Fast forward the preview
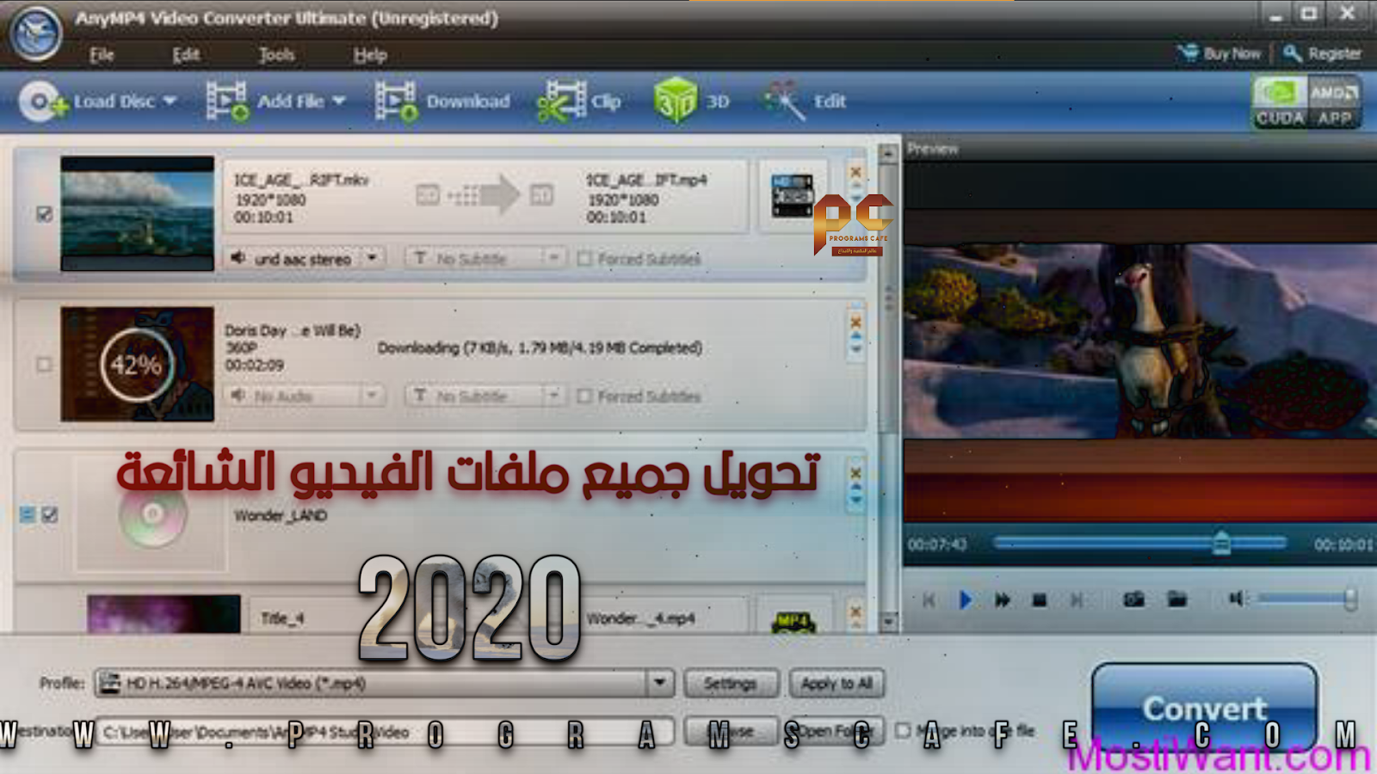The height and width of the screenshot is (774, 1377). [x=1003, y=599]
